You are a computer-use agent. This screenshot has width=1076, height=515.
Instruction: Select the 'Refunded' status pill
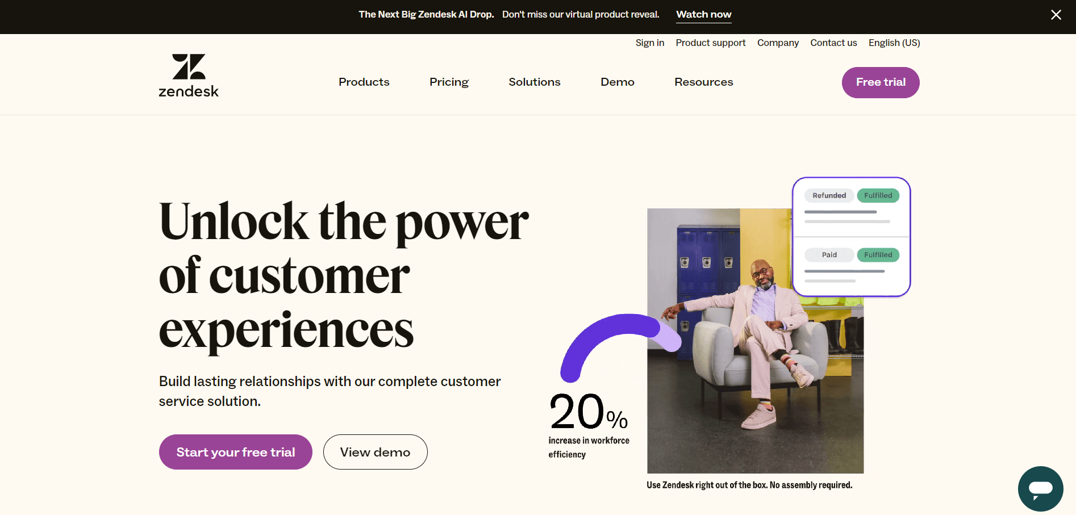(x=829, y=195)
